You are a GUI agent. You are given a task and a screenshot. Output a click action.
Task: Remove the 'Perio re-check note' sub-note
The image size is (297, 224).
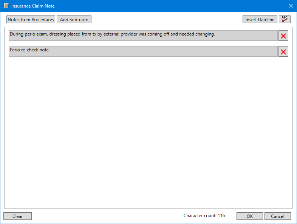click(x=283, y=51)
